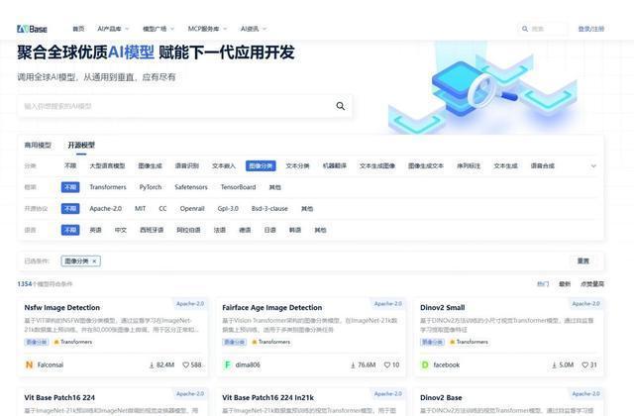634x416 pixels.
Task: Switch to the 商用模型 tab
Action: 38,146
